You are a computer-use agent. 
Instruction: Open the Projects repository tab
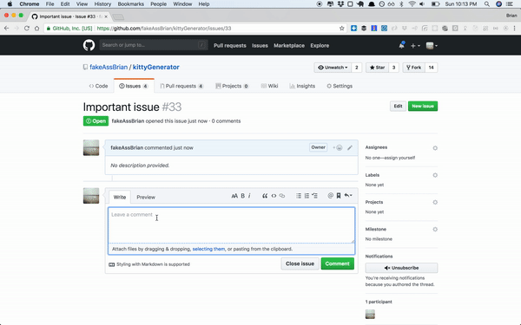232,86
